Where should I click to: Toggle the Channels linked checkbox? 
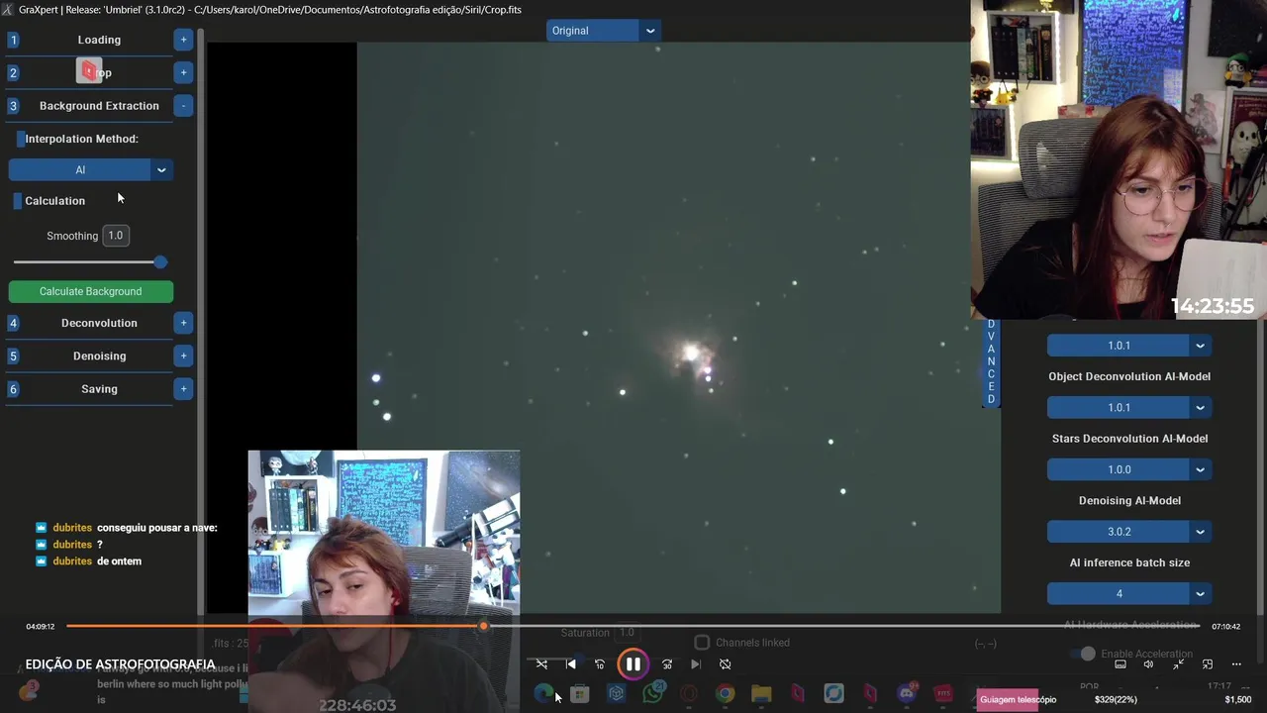(702, 643)
